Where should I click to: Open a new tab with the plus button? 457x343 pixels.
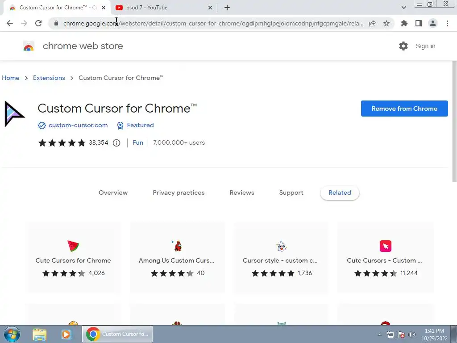227,8
